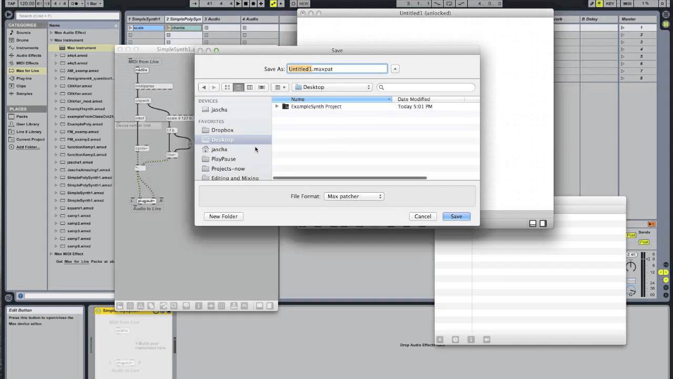The image size is (673, 379).
Task: Cancel the Save dialog
Action: [423, 216]
